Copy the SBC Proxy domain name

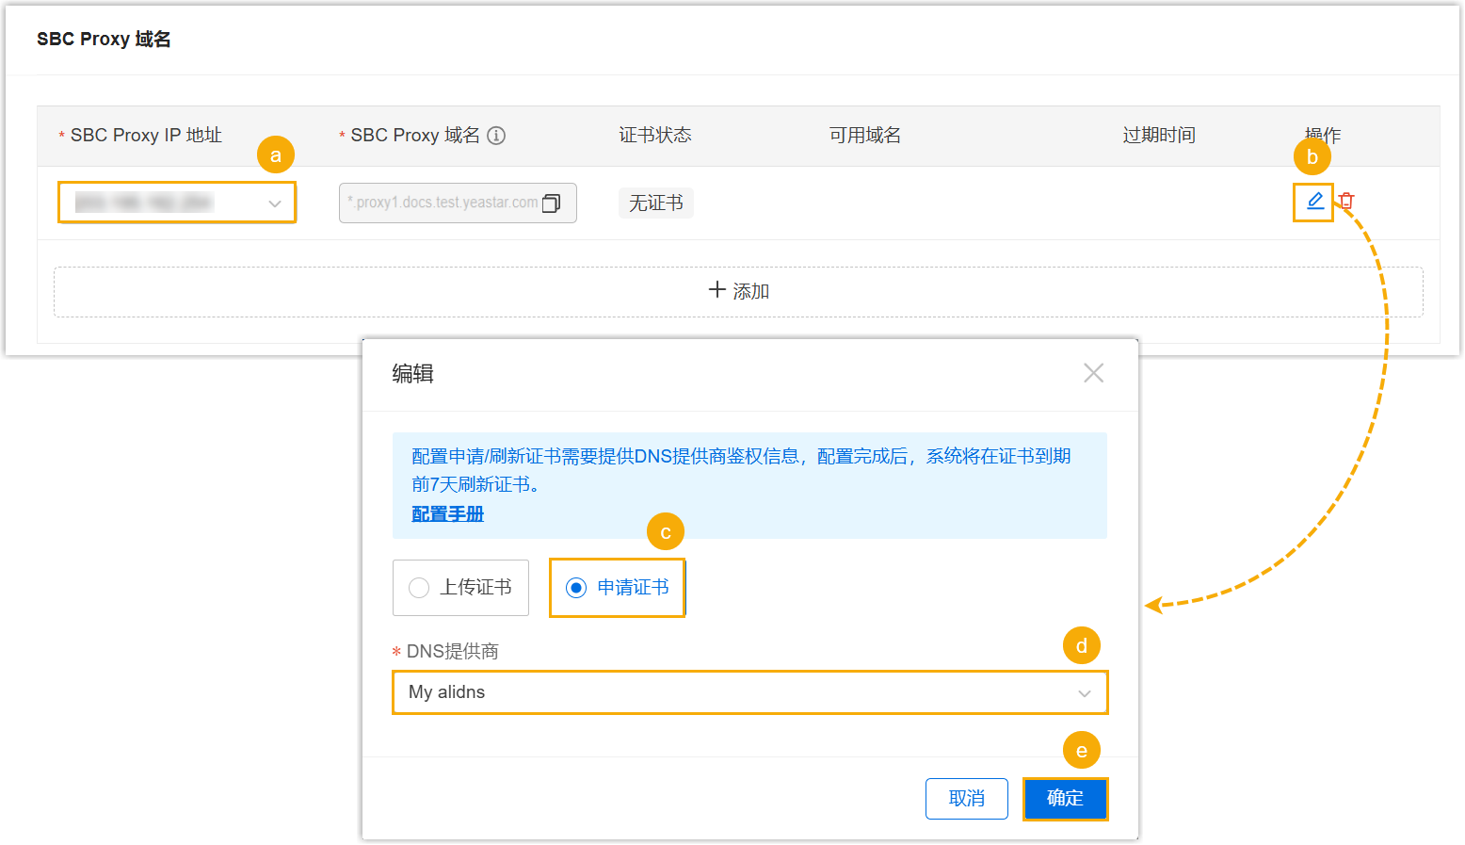pos(552,203)
